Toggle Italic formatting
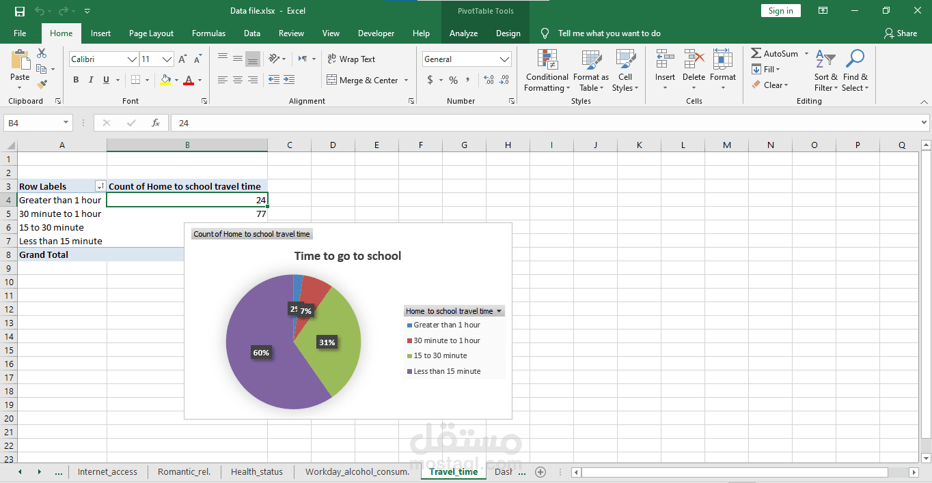 [91, 80]
